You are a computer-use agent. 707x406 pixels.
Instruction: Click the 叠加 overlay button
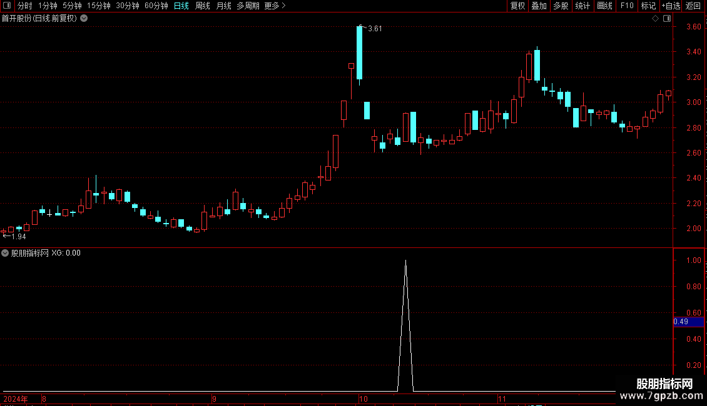pyautogui.click(x=539, y=6)
